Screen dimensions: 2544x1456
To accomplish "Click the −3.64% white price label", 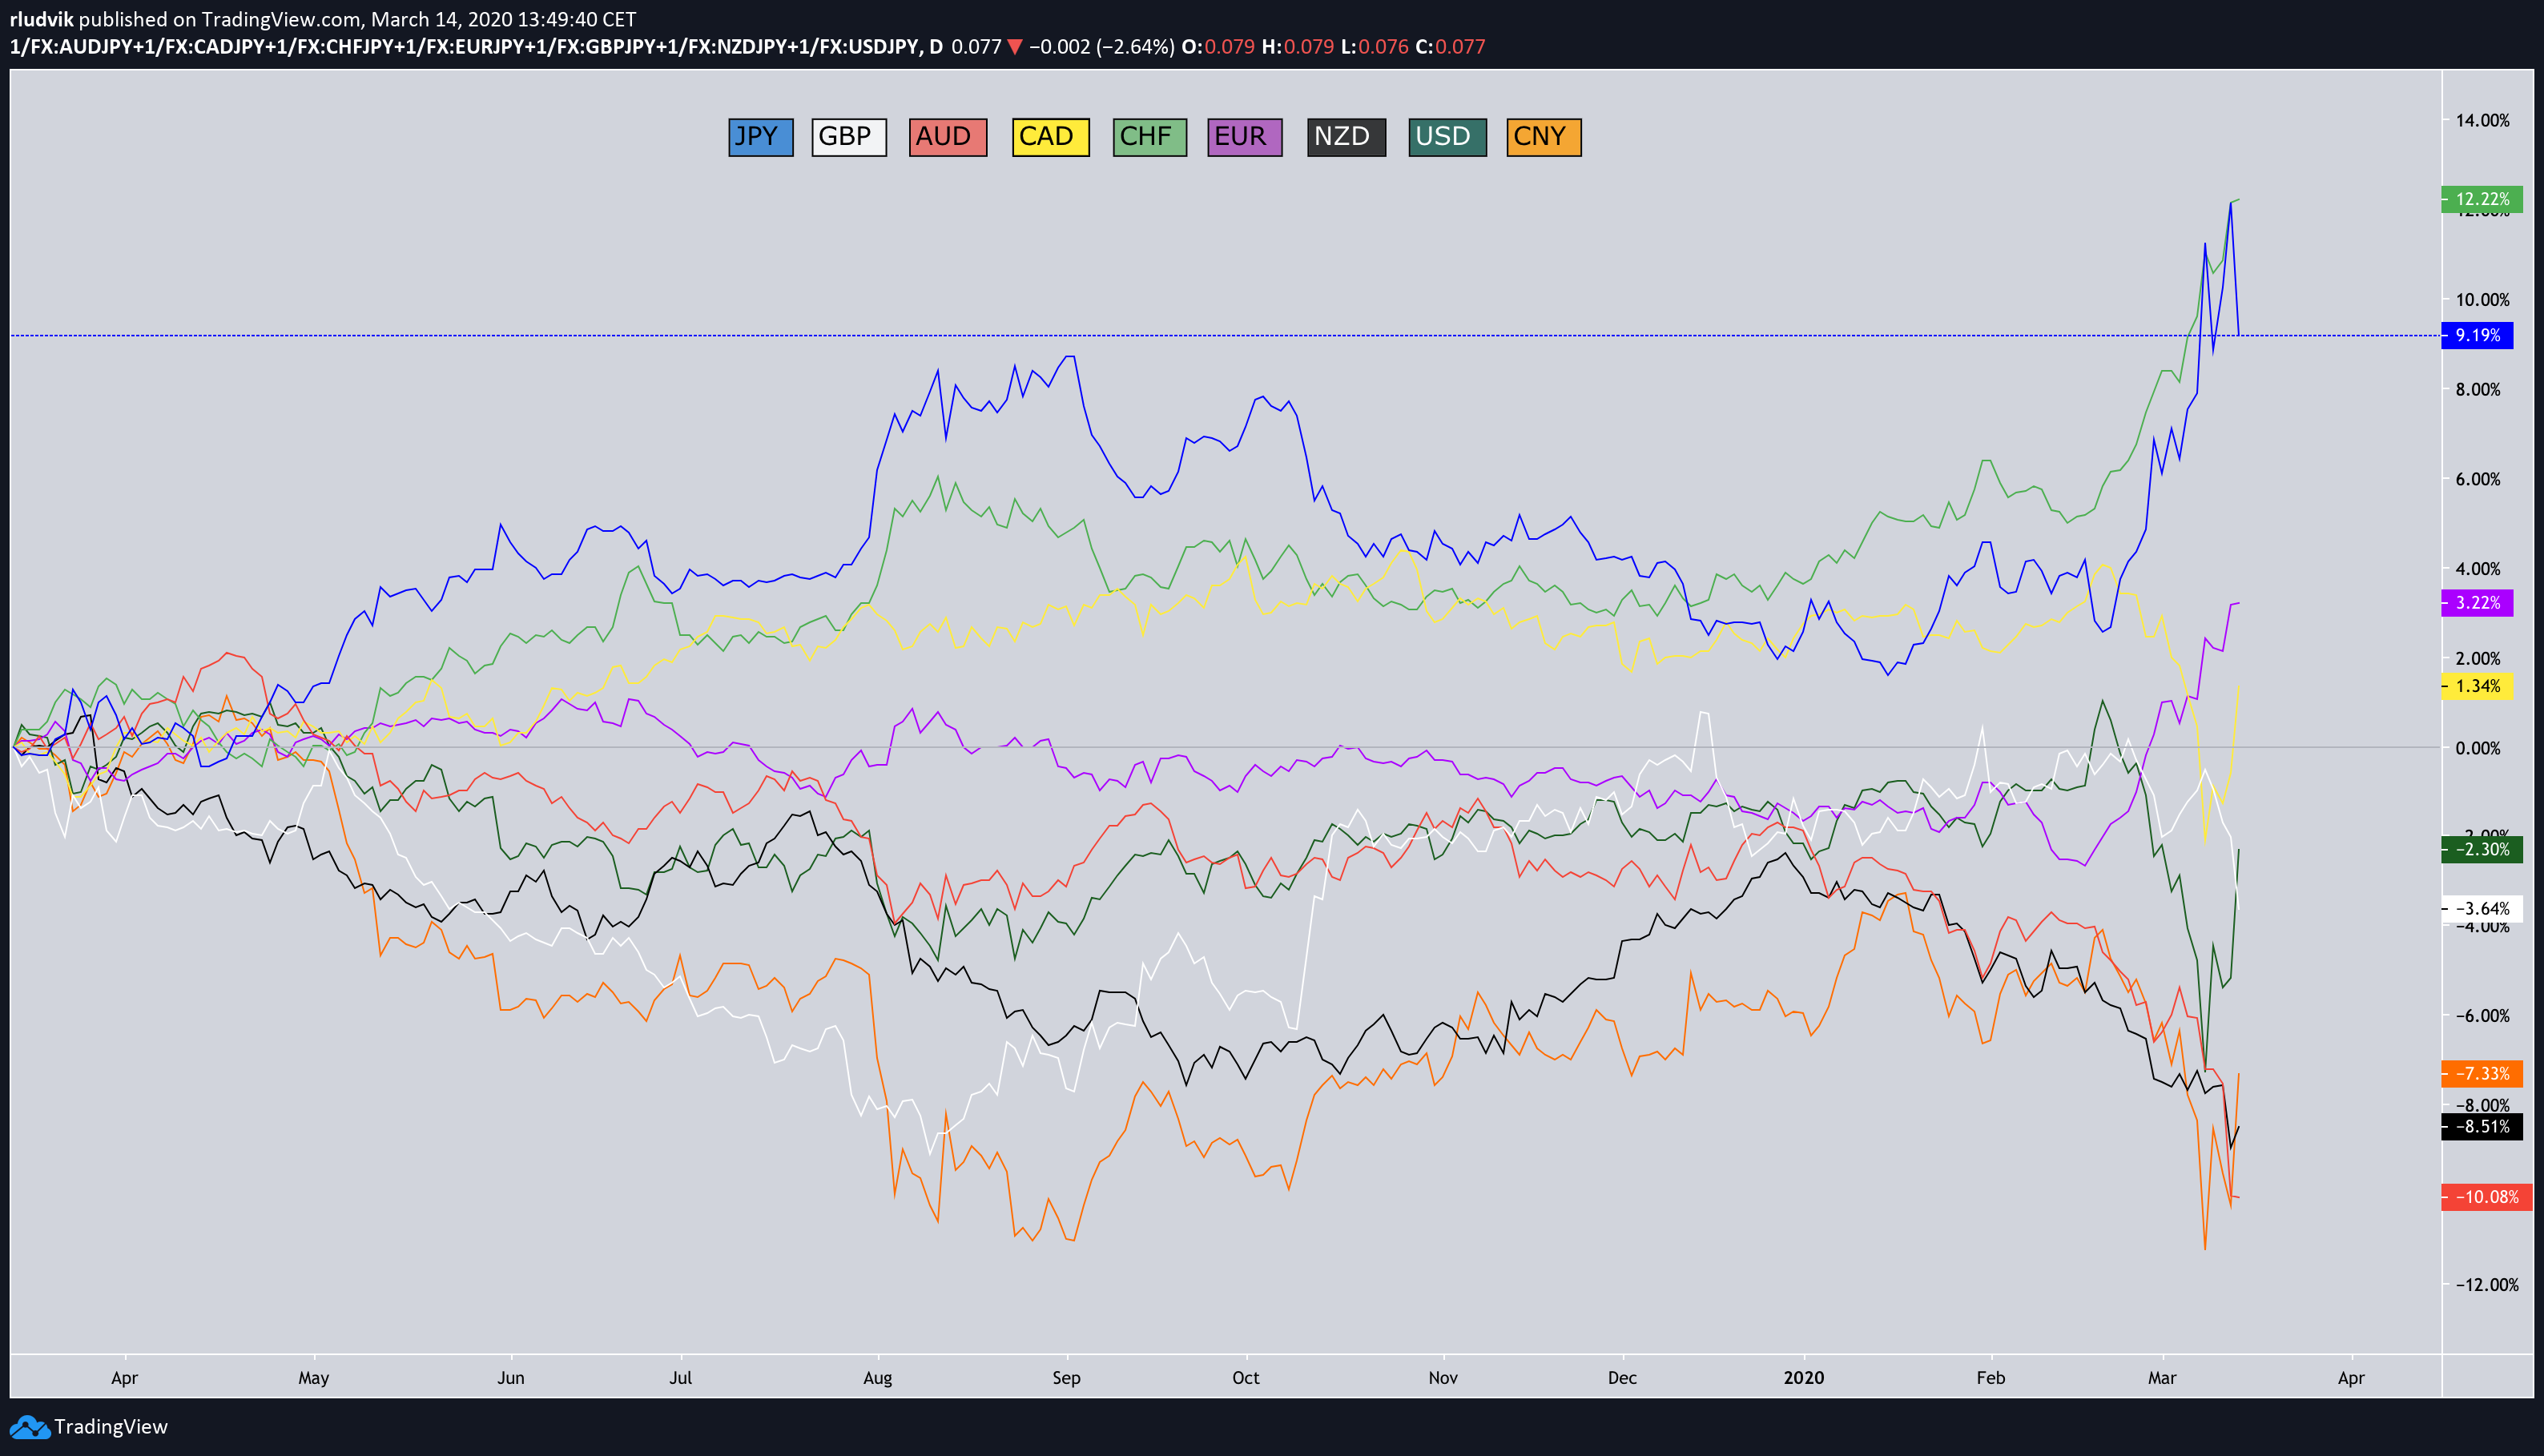I will [2481, 908].
